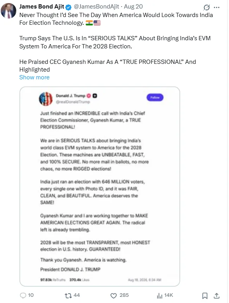Screen dimensions: 229x303
Task: Visit the @JamesBondAjit handle link
Action: [96, 7]
